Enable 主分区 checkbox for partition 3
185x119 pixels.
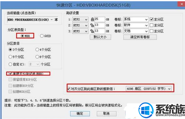tap(152, 31)
